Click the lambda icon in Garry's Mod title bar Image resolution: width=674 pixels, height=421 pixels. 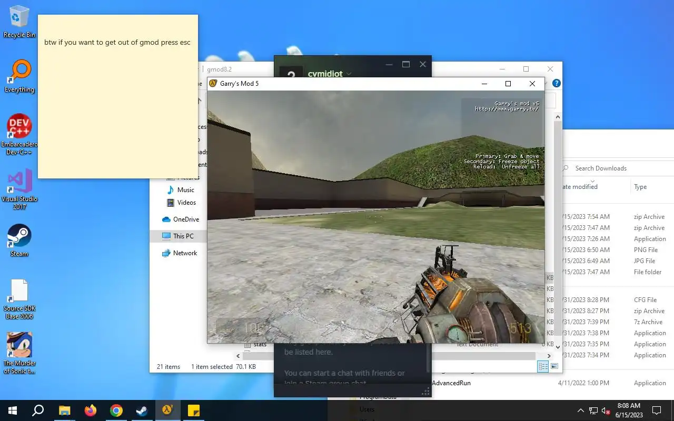click(213, 84)
